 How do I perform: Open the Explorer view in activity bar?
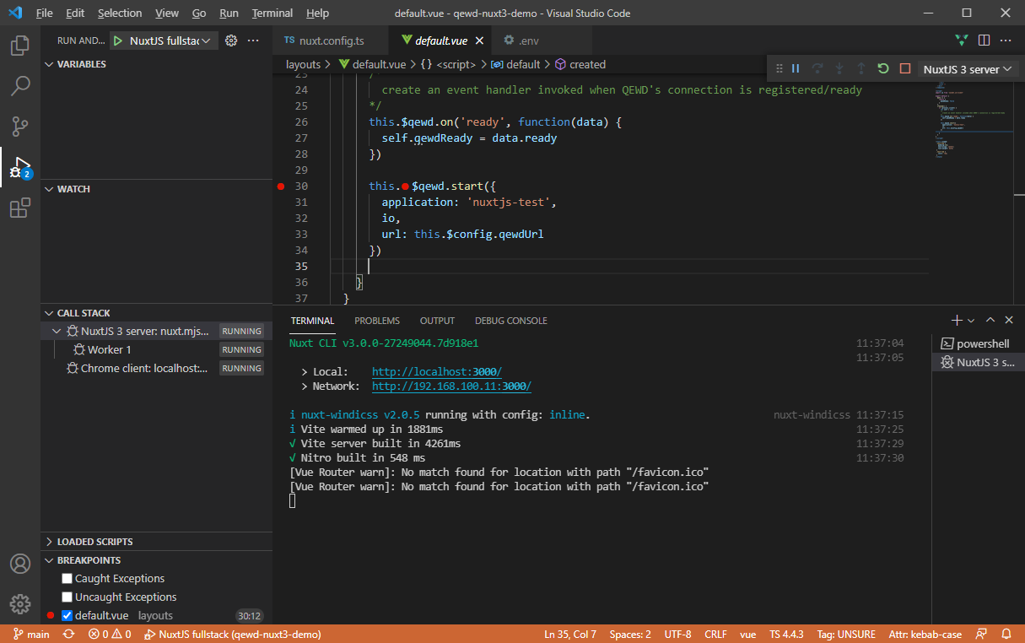[20, 45]
